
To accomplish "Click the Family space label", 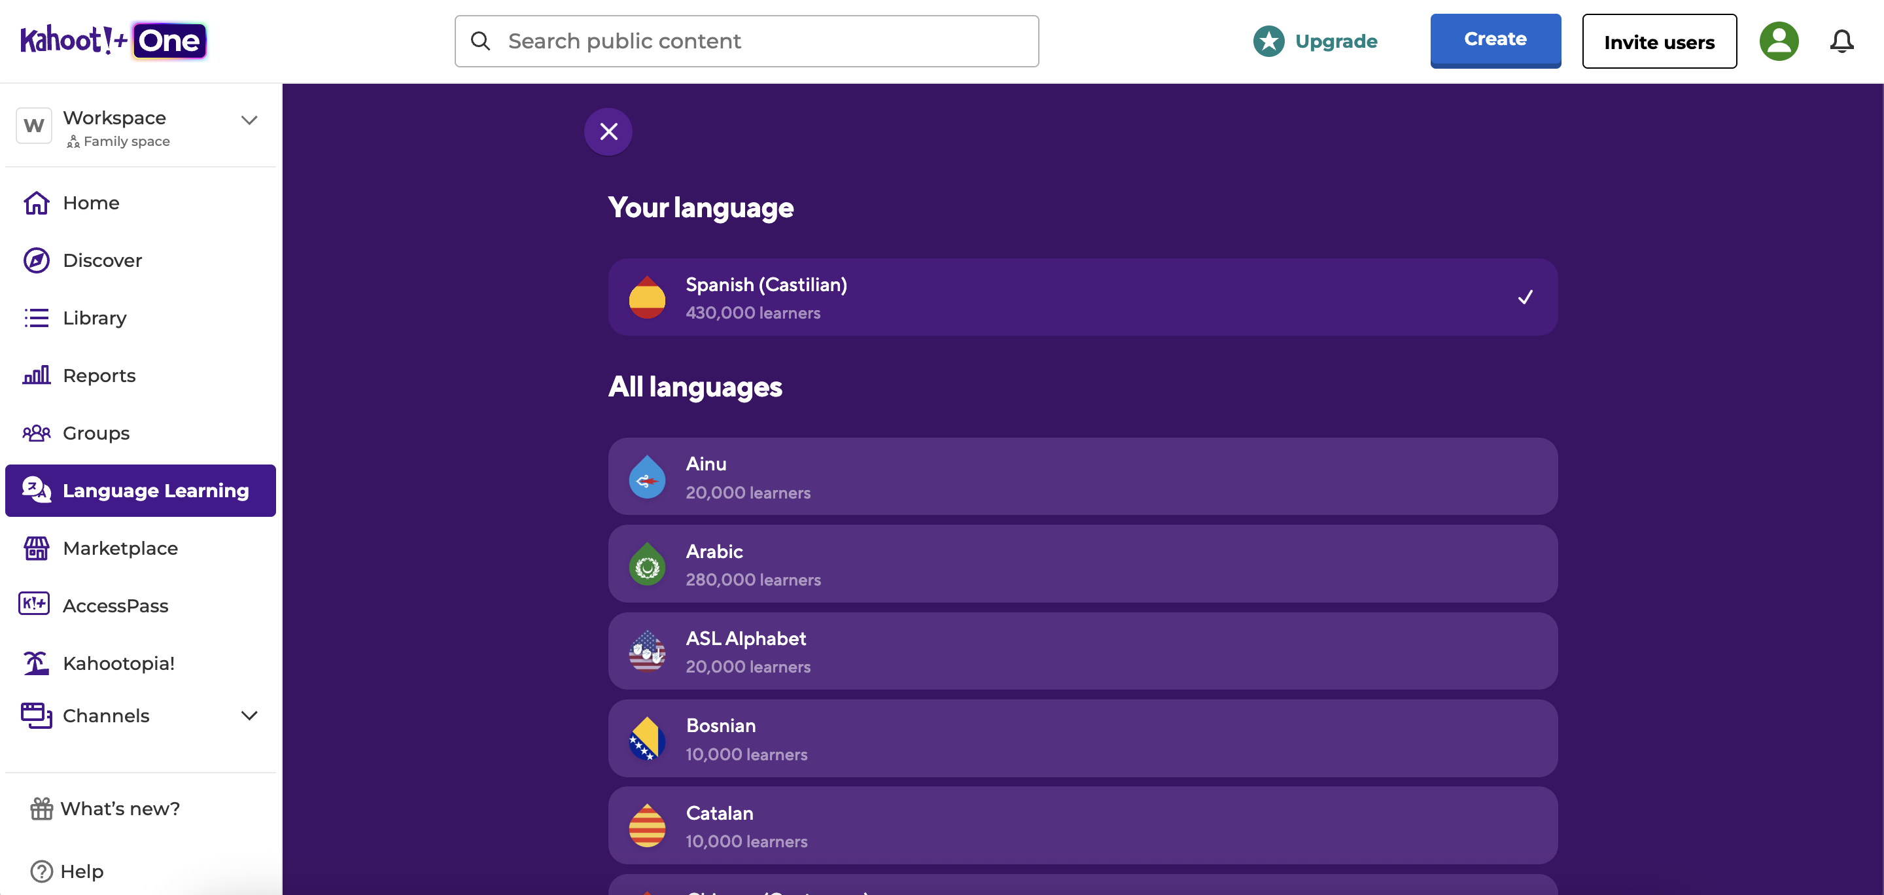I will click(126, 141).
